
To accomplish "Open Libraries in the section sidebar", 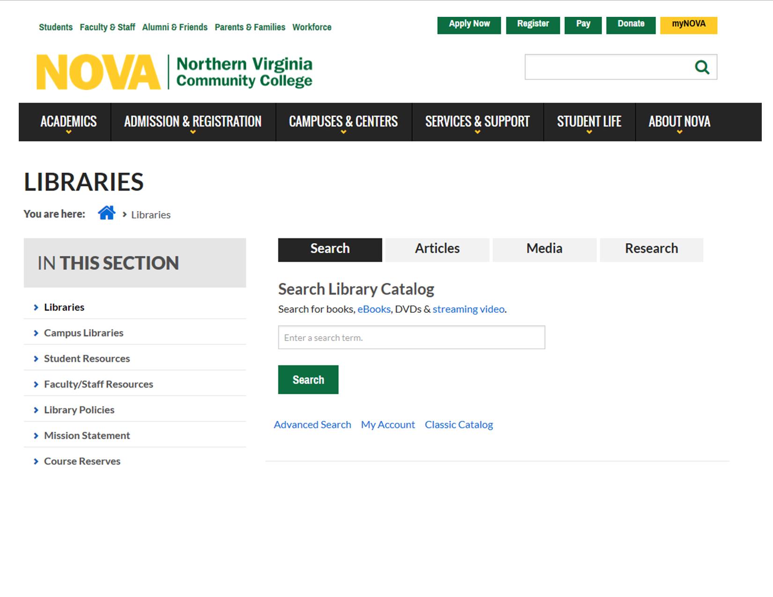I will 64,307.
